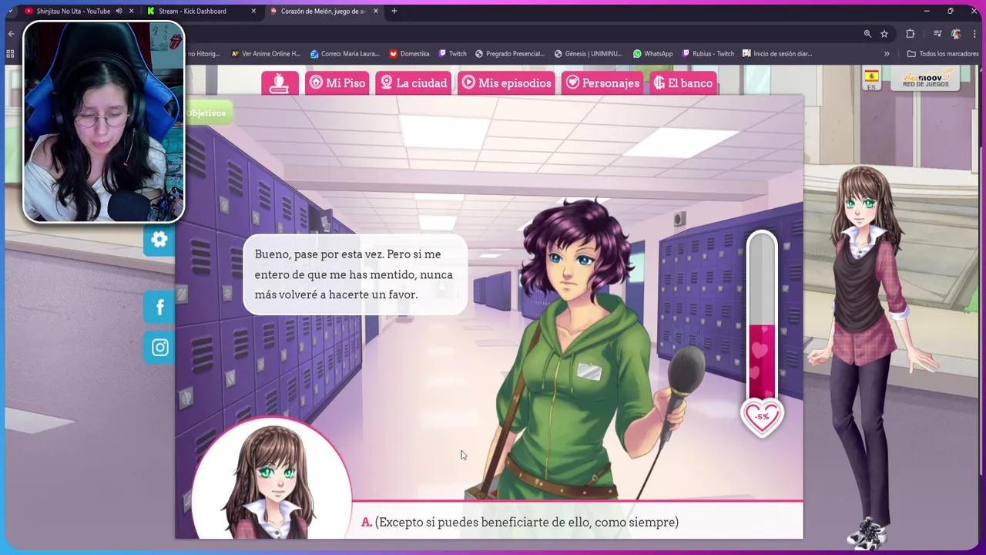
Task: Switch to Stream - Kick Dashboard tab
Action: (x=193, y=11)
